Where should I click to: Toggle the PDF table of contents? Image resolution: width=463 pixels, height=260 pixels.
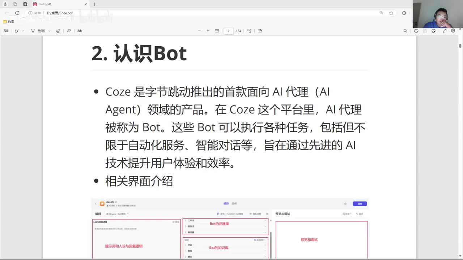click(6, 31)
